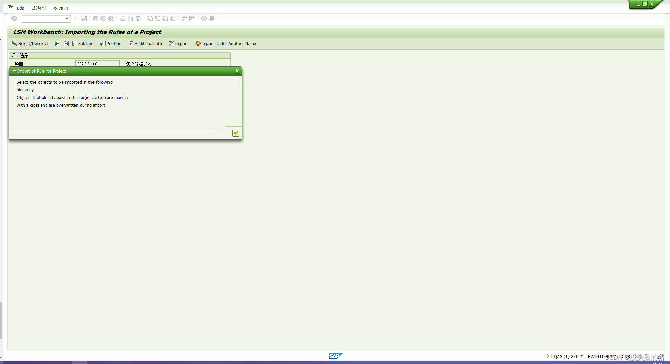This screenshot has height=364, width=670.
Task: Open the 系统(Y) menu
Action: point(39,8)
